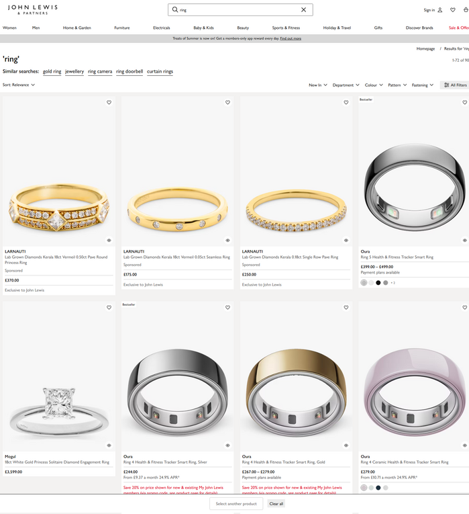Viewport: 469px width, 514px height.
Task: Quick view Larnauti Pave Round Princess Ring eye icon
Action: tap(109, 241)
